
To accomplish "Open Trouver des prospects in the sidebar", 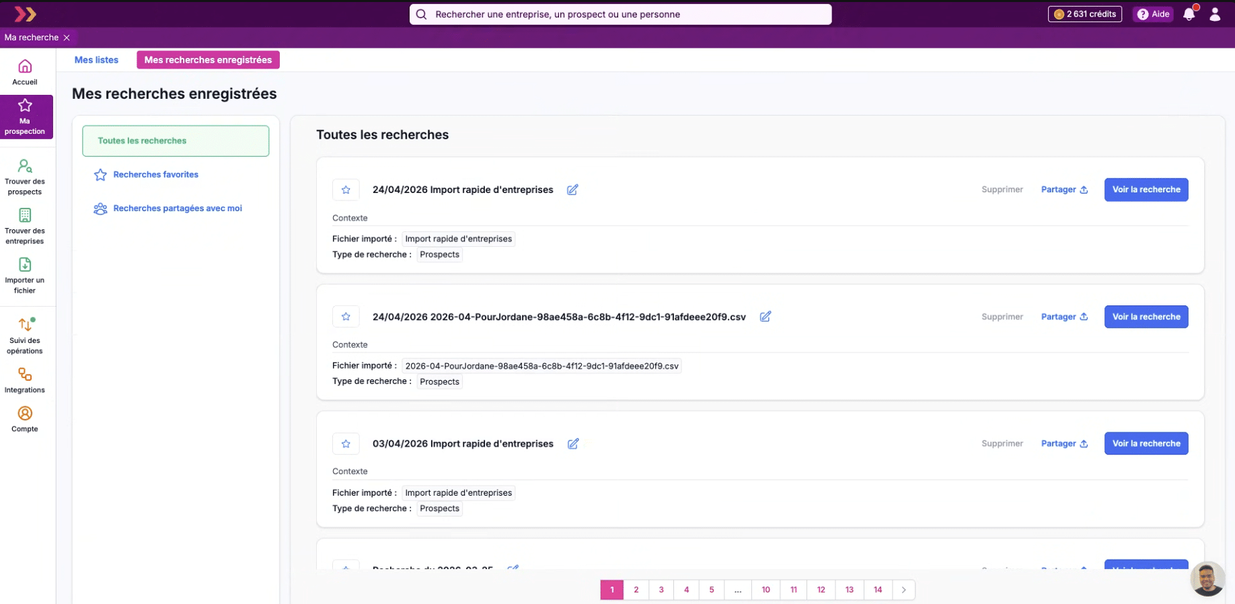I will point(25,178).
